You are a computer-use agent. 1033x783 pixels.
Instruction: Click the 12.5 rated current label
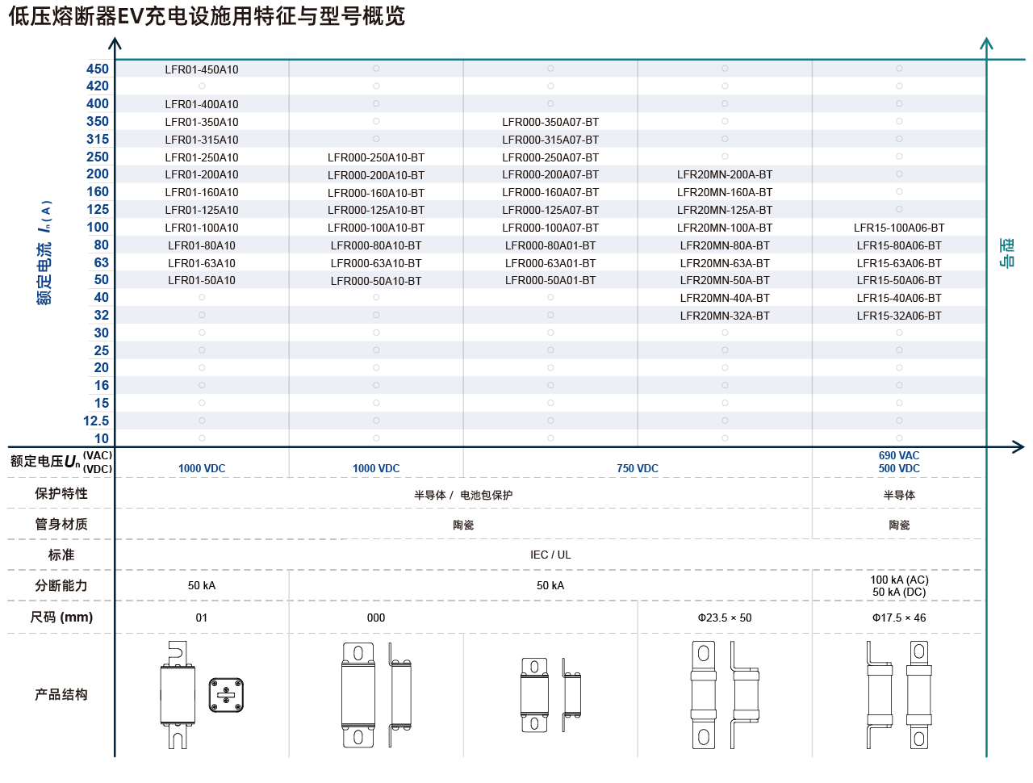(x=96, y=421)
